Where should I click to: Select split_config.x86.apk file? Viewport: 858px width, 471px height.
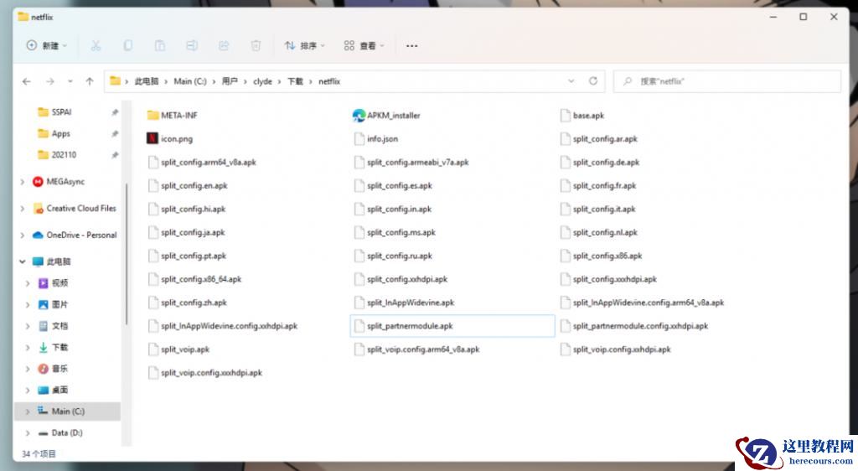(602, 256)
